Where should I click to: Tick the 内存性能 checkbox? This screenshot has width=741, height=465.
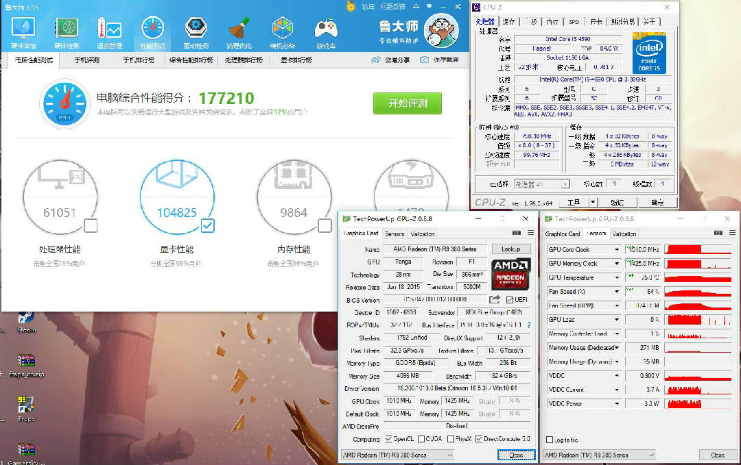325,226
